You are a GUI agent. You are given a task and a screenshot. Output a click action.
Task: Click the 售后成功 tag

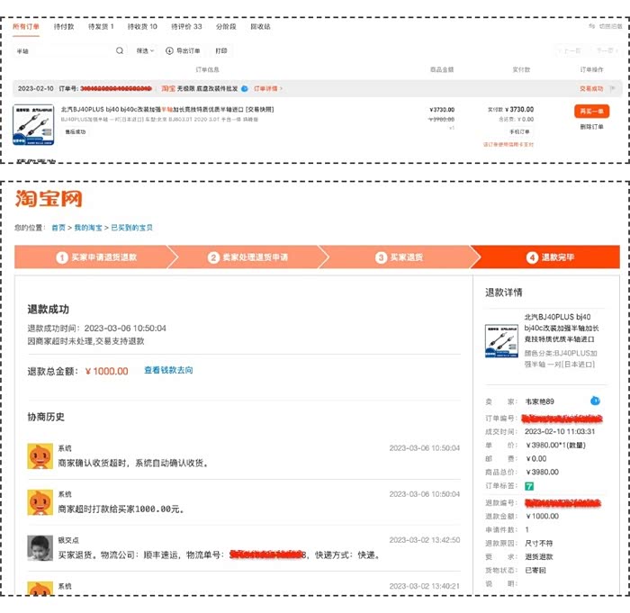click(x=75, y=131)
